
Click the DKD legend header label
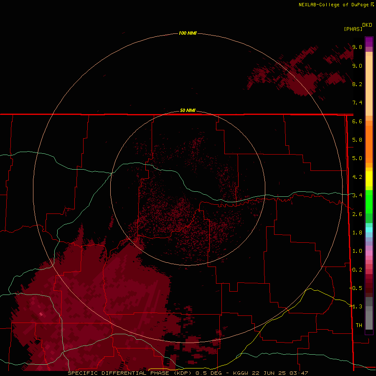(x=367, y=25)
